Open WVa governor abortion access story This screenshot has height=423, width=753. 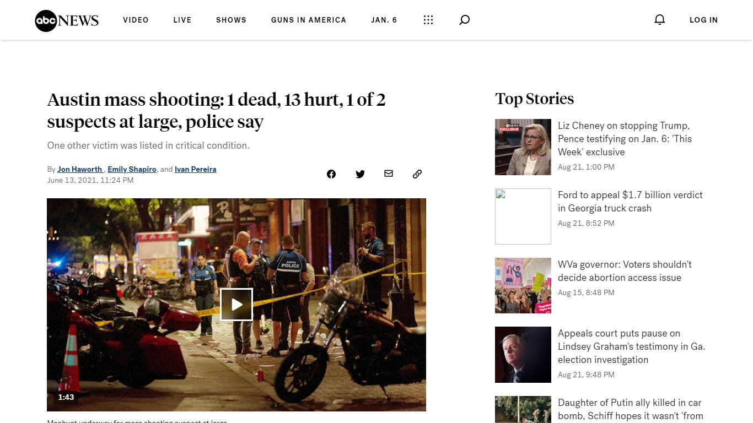(x=625, y=271)
